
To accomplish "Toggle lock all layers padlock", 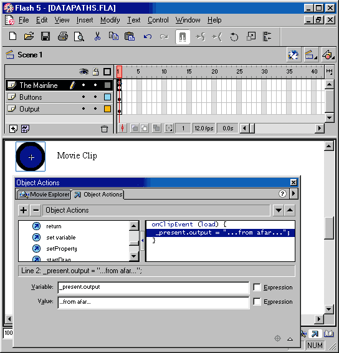I will point(95,72).
